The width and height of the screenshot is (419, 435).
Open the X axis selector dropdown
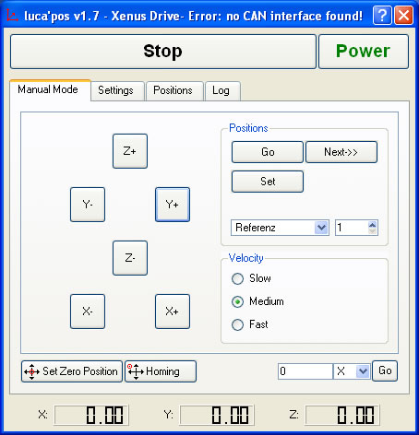coord(363,371)
